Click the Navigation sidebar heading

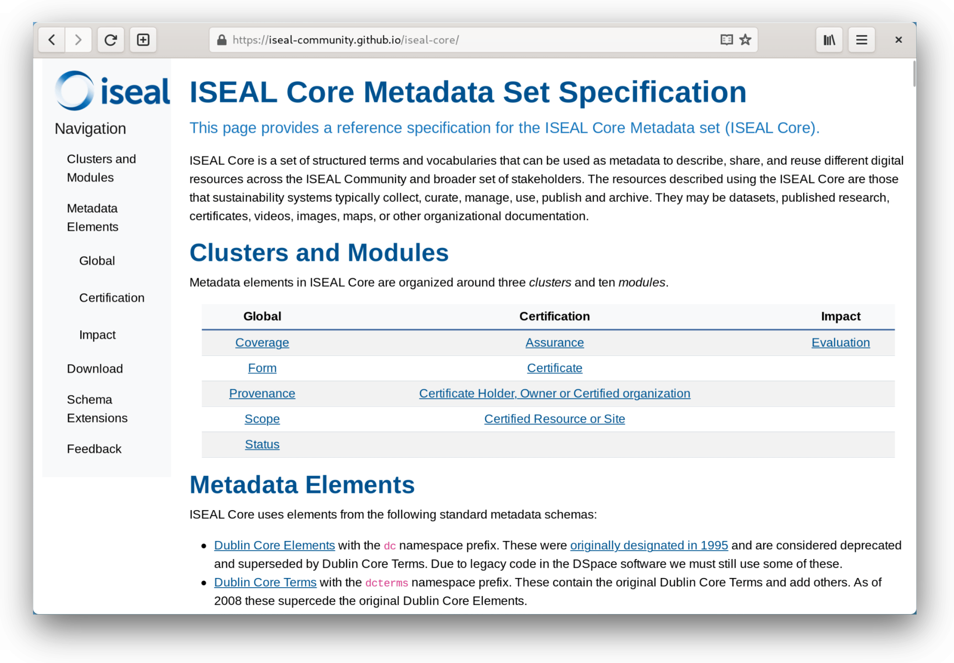click(x=90, y=128)
